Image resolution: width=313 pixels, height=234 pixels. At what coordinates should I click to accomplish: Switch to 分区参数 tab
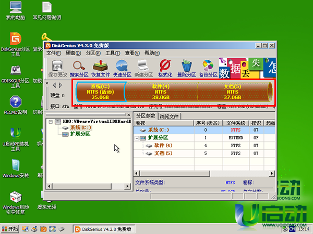(146, 116)
